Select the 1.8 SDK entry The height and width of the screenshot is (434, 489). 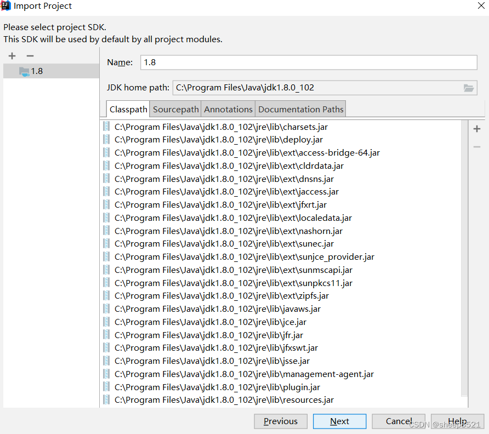pyautogui.click(x=51, y=71)
